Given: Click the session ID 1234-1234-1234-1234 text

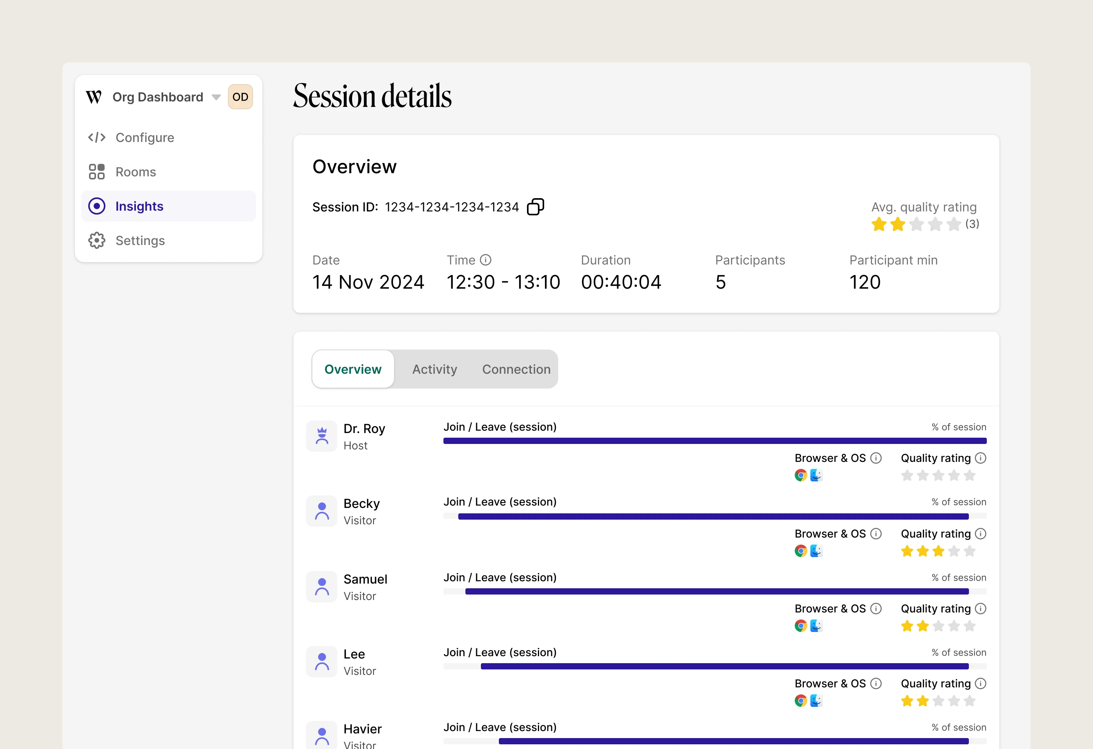Looking at the screenshot, I should click(452, 207).
